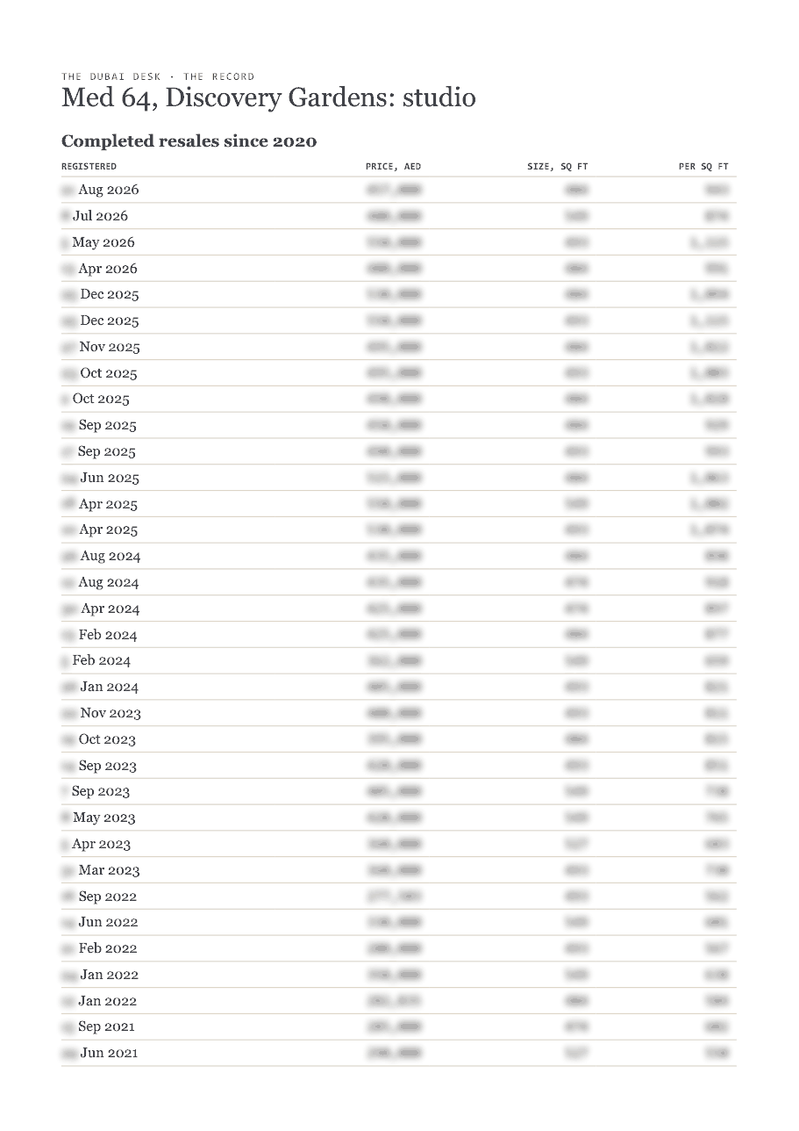Click the Nov 2023 resale entry

click(x=399, y=713)
